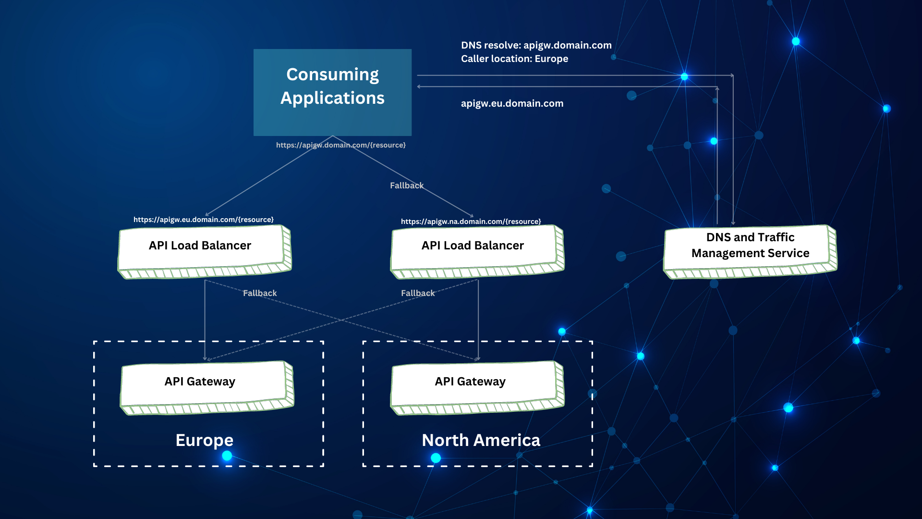Viewport: 922px width, 519px height.
Task: Click the blue network node top-right corner
Action: click(x=796, y=42)
